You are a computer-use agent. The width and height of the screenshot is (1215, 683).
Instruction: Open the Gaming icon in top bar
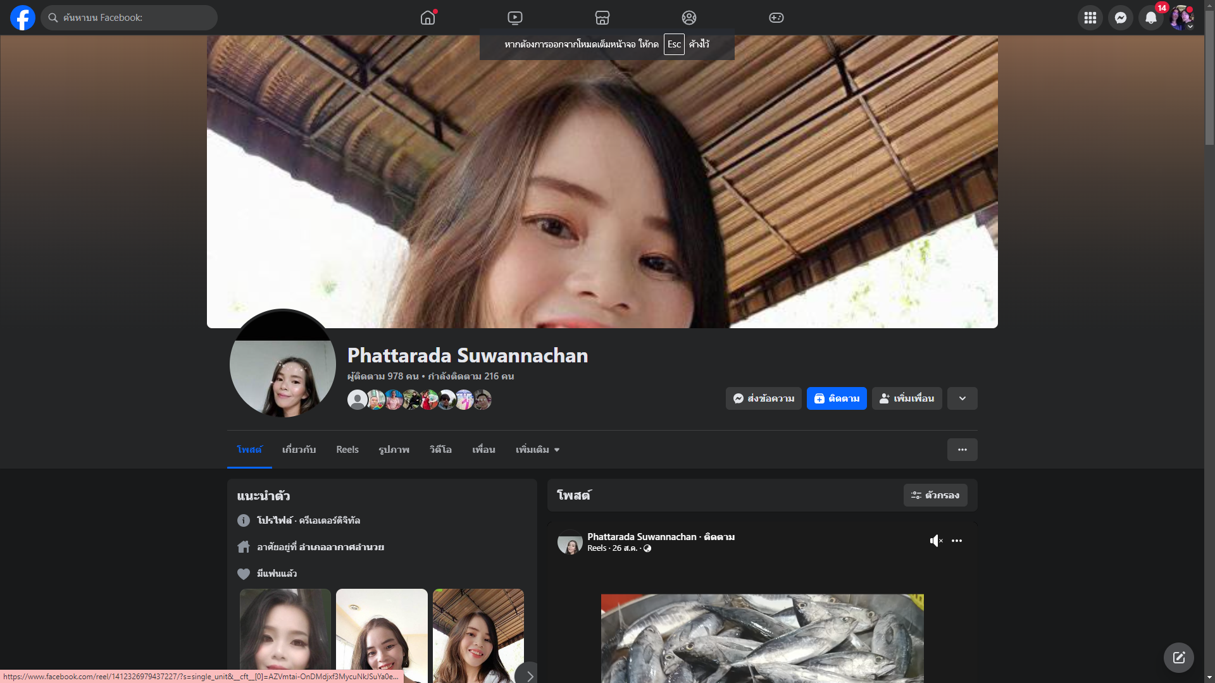coord(776,18)
